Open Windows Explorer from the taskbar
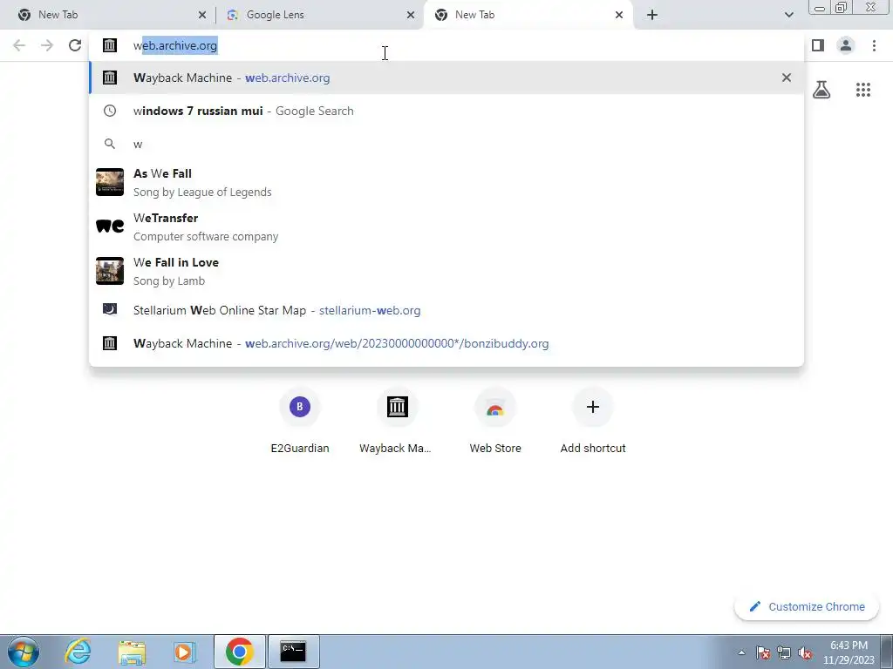 (132, 652)
